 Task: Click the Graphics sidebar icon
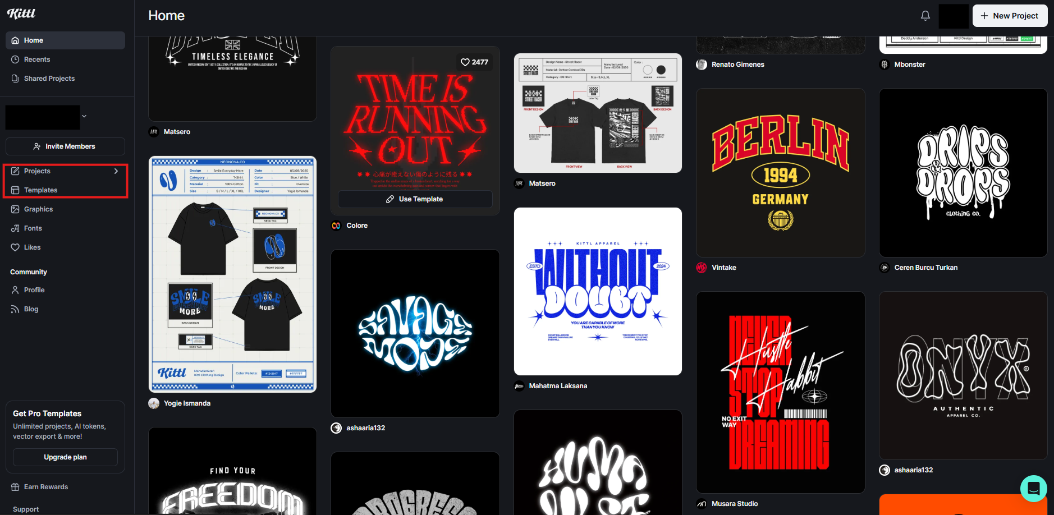tap(15, 209)
